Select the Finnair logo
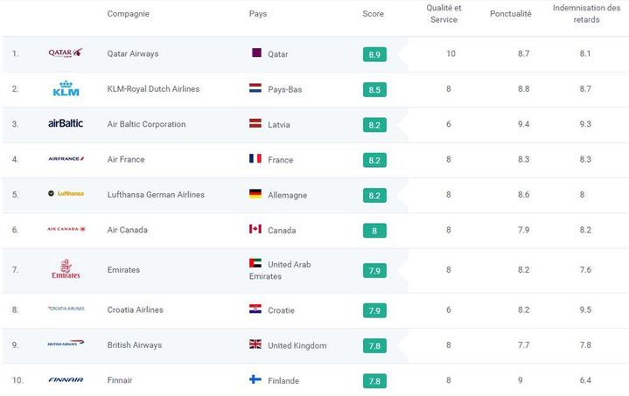The height and width of the screenshot is (396, 629). 66,379
